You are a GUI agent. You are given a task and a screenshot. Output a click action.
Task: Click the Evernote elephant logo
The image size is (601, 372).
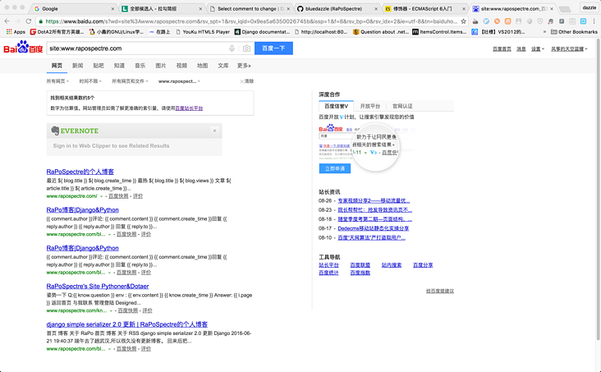[x=55, y=131]
